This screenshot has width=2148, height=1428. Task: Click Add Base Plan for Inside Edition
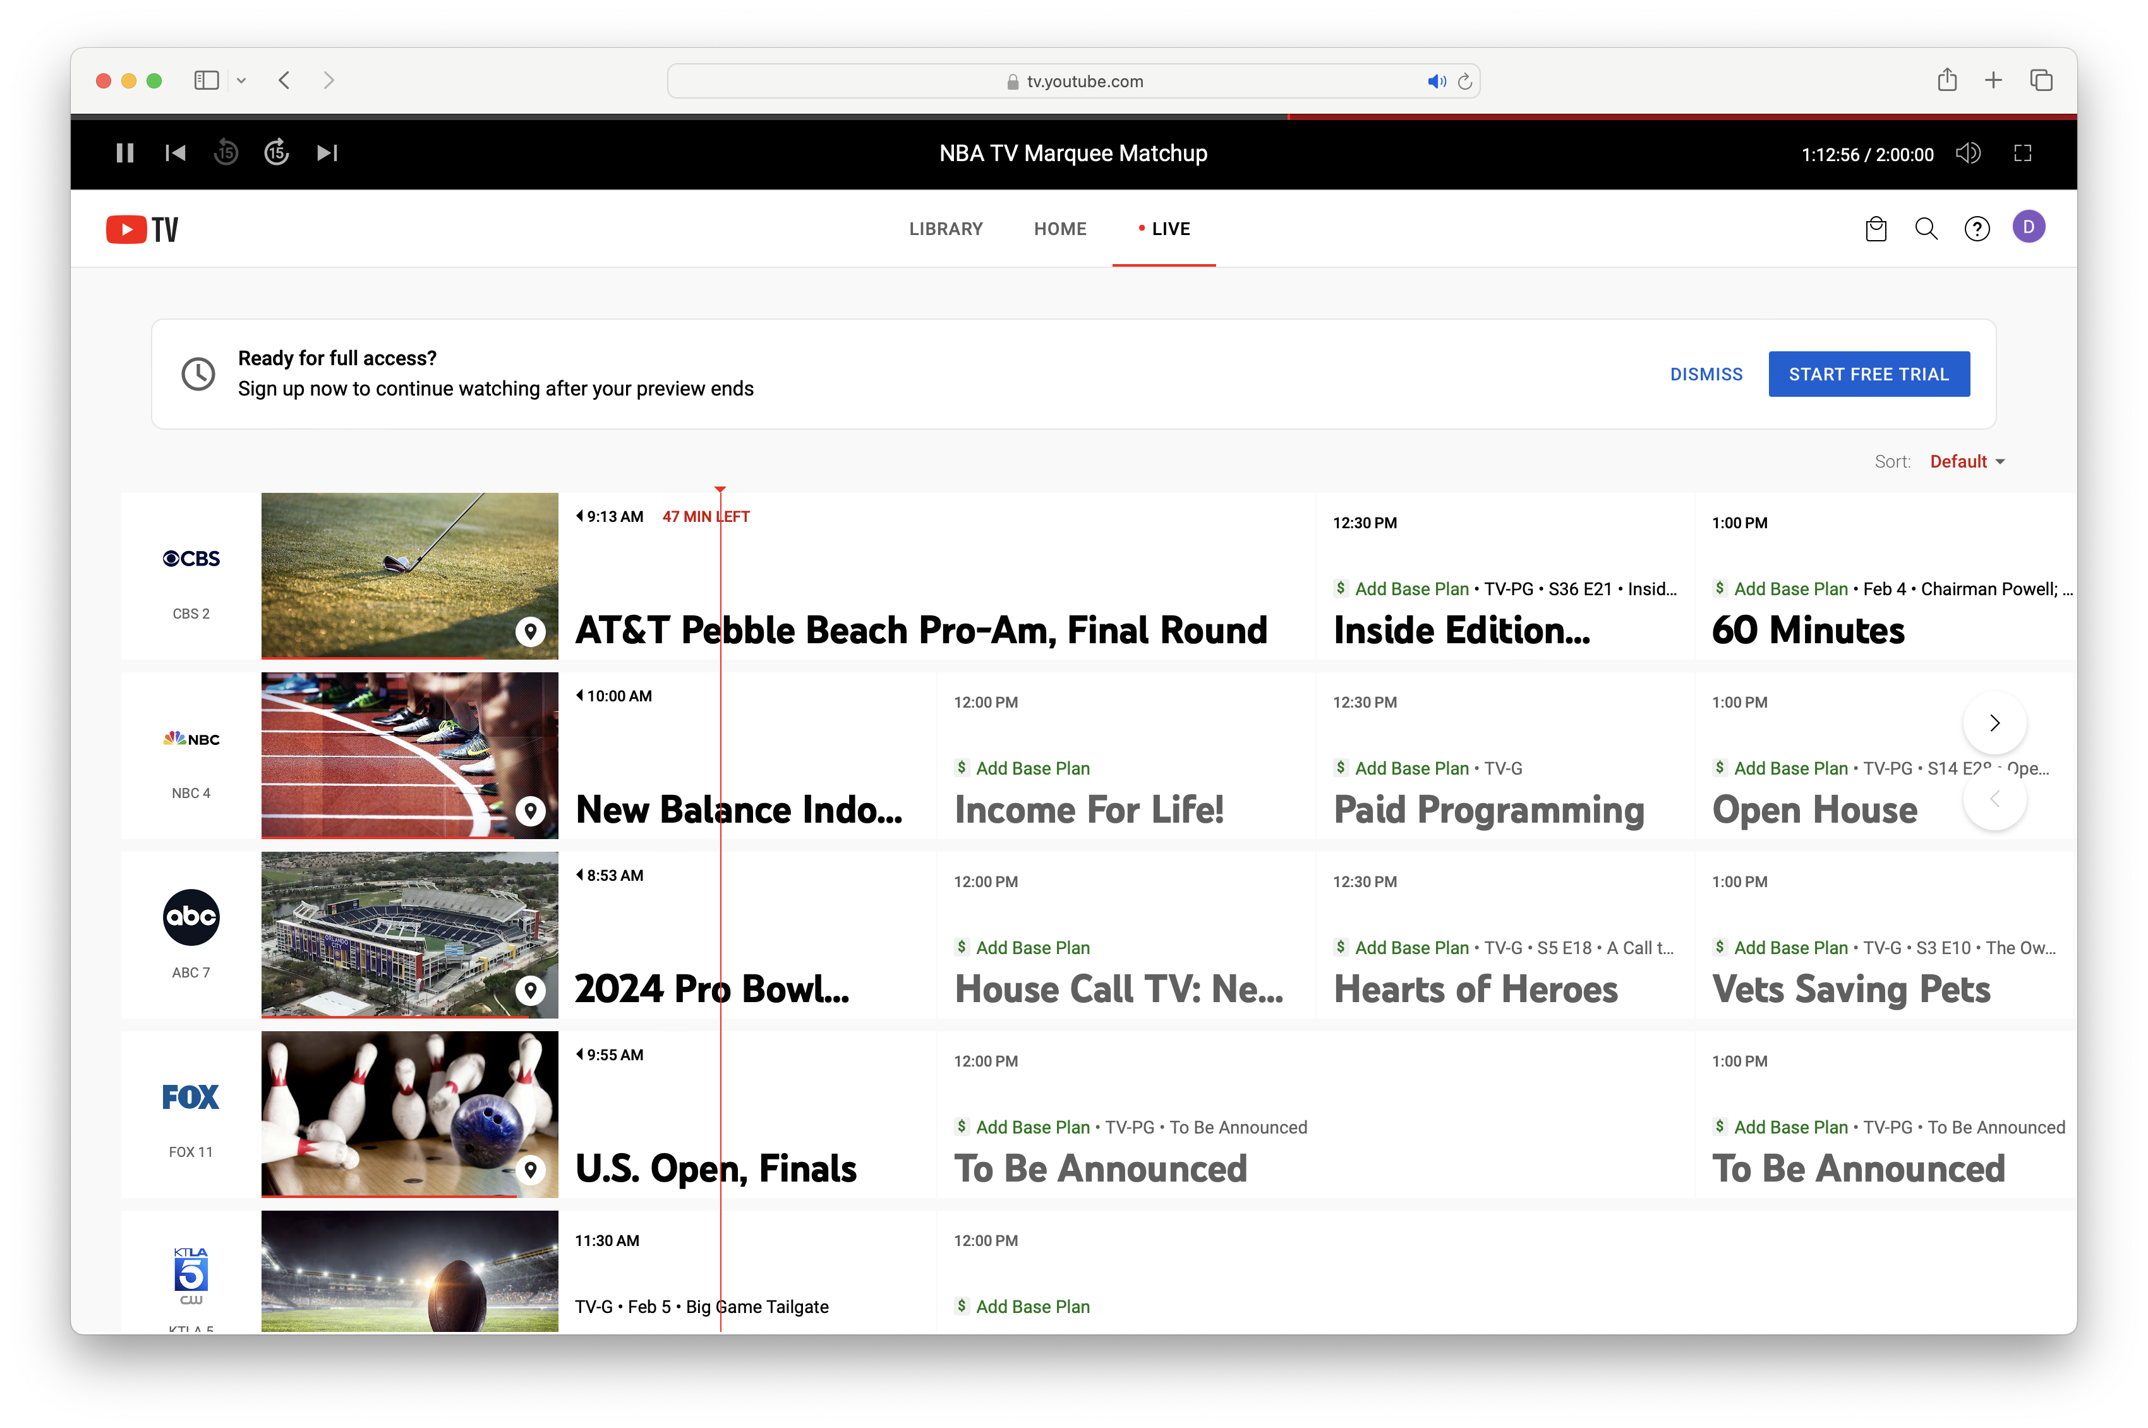pyautogui.click(x=1411, y=590)
